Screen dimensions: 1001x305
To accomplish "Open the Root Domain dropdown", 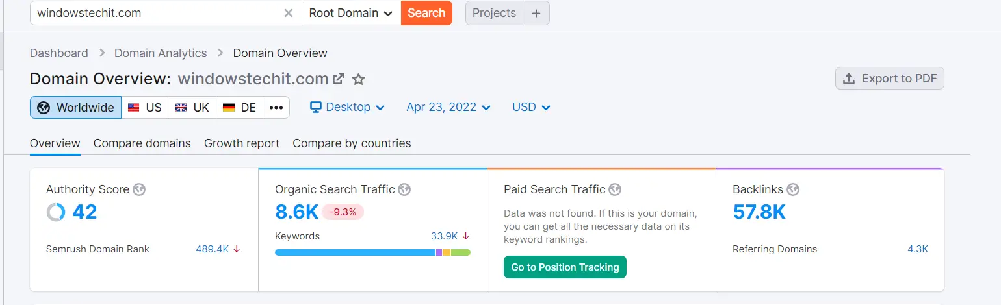I will (351, 13).
